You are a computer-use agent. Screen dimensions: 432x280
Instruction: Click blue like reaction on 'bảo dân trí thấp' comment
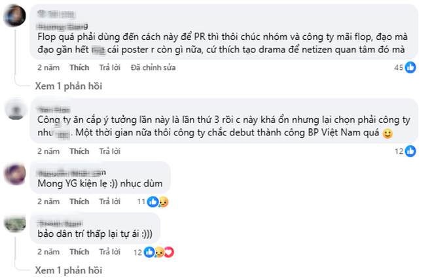click(149, 252)
